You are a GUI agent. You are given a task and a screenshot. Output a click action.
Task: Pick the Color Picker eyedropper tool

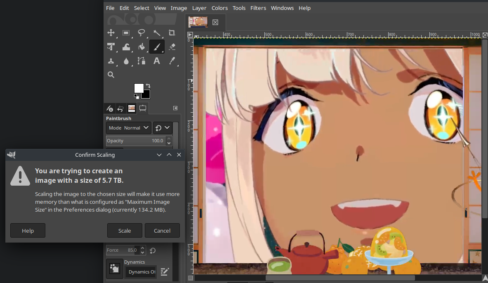[x=172, y=61]
